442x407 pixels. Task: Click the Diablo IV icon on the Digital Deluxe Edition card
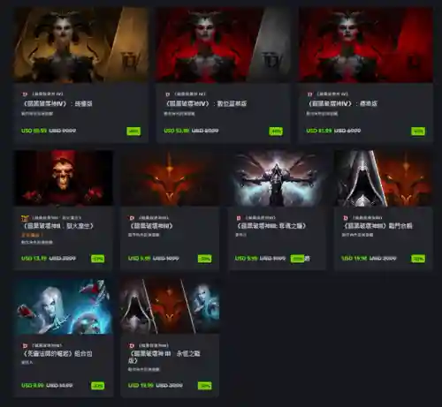[x=168, y=94]
